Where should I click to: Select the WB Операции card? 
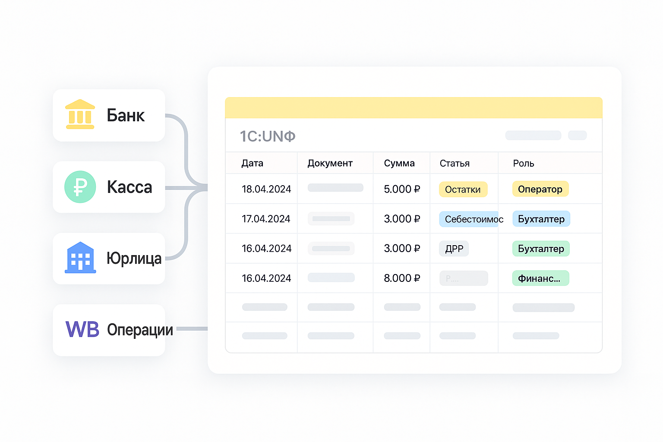(109, 330)
